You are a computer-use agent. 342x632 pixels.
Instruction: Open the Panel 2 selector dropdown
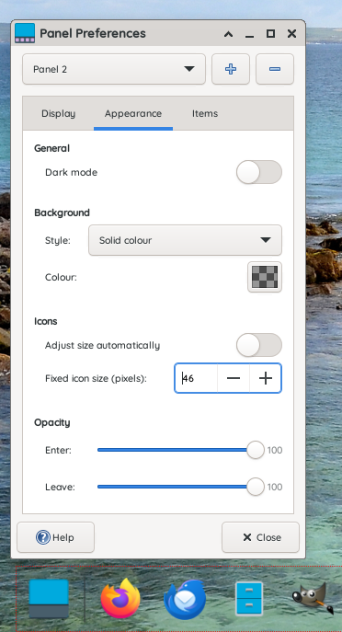114,69
